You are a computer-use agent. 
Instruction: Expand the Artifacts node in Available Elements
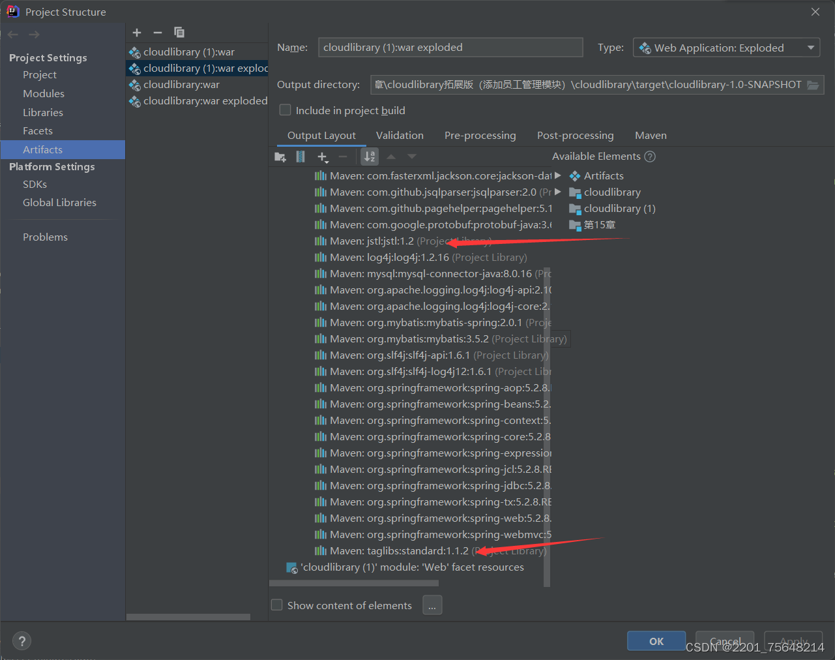pos(558,175)
